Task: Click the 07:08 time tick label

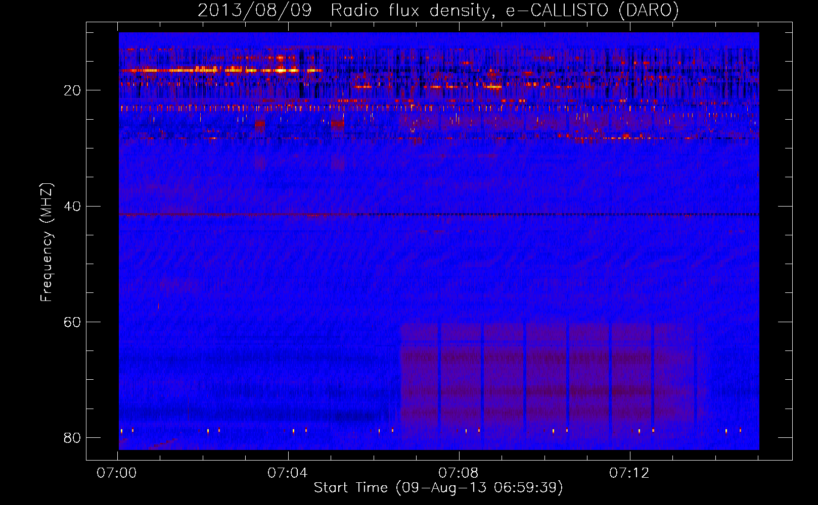Action: (x=459, y=473)
